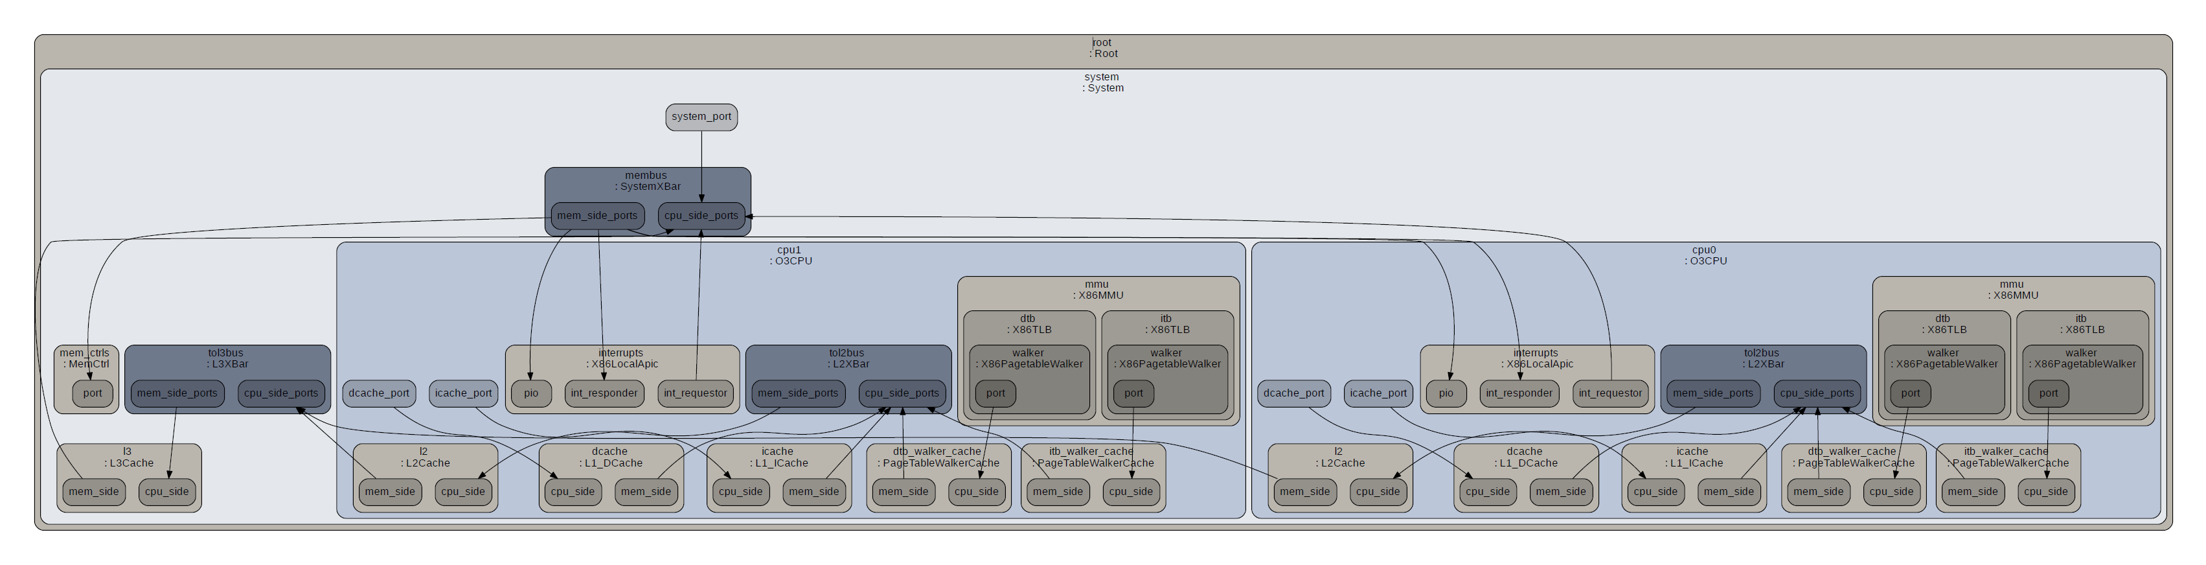Screen dimensions: 2206x565
Task: Click the tol3bus : L3XBar label
Action: click(x=226, y=358)
